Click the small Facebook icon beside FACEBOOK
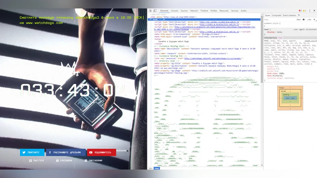The width and height of the screenshot is (317, 178). click(57, 161)
